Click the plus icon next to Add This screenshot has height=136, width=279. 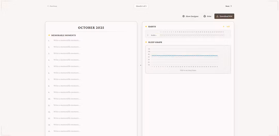click(x=224, y=27)
